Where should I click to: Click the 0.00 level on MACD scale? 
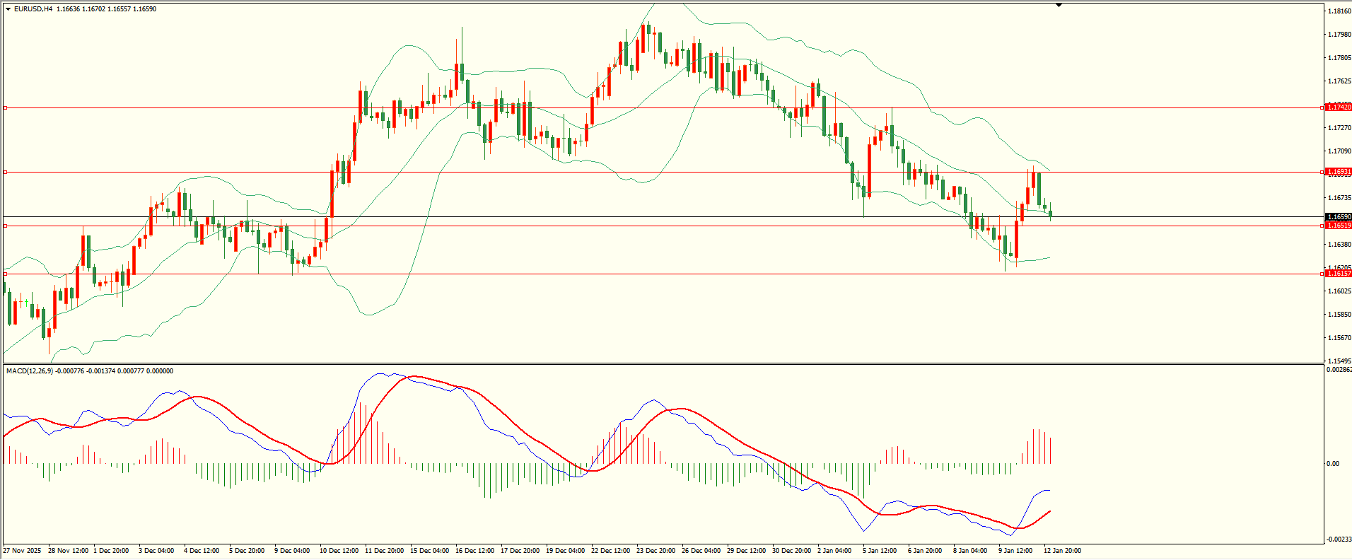(1333, 464)
